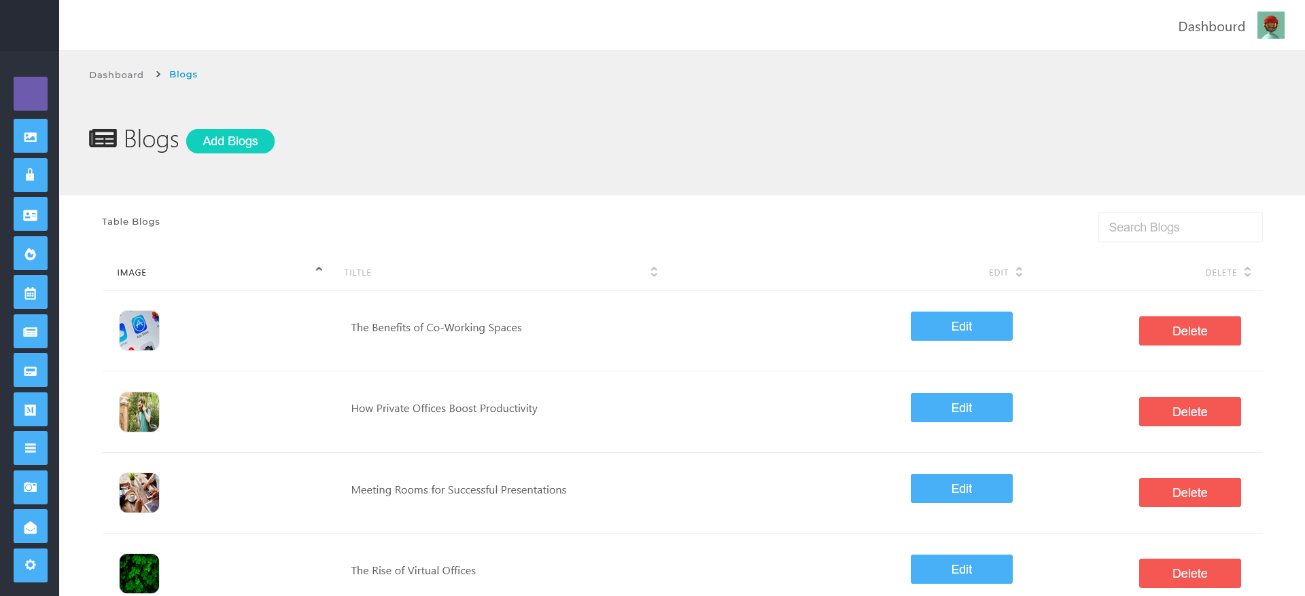Open the camera sidebar icon

(x=31, y=487)
